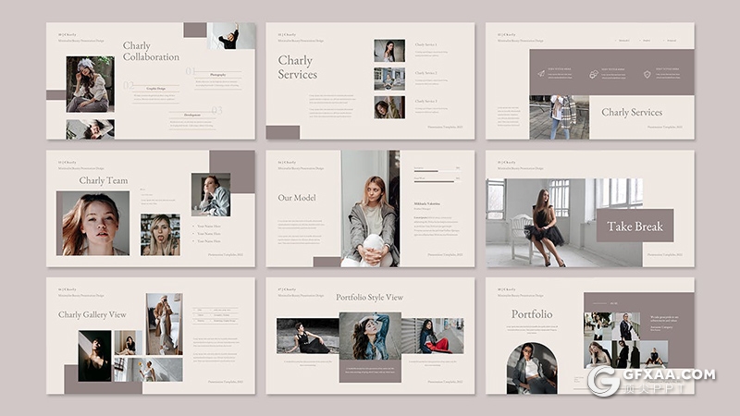
Task: Click the Charly Service 1 thumbnail image
Action: 389,51
